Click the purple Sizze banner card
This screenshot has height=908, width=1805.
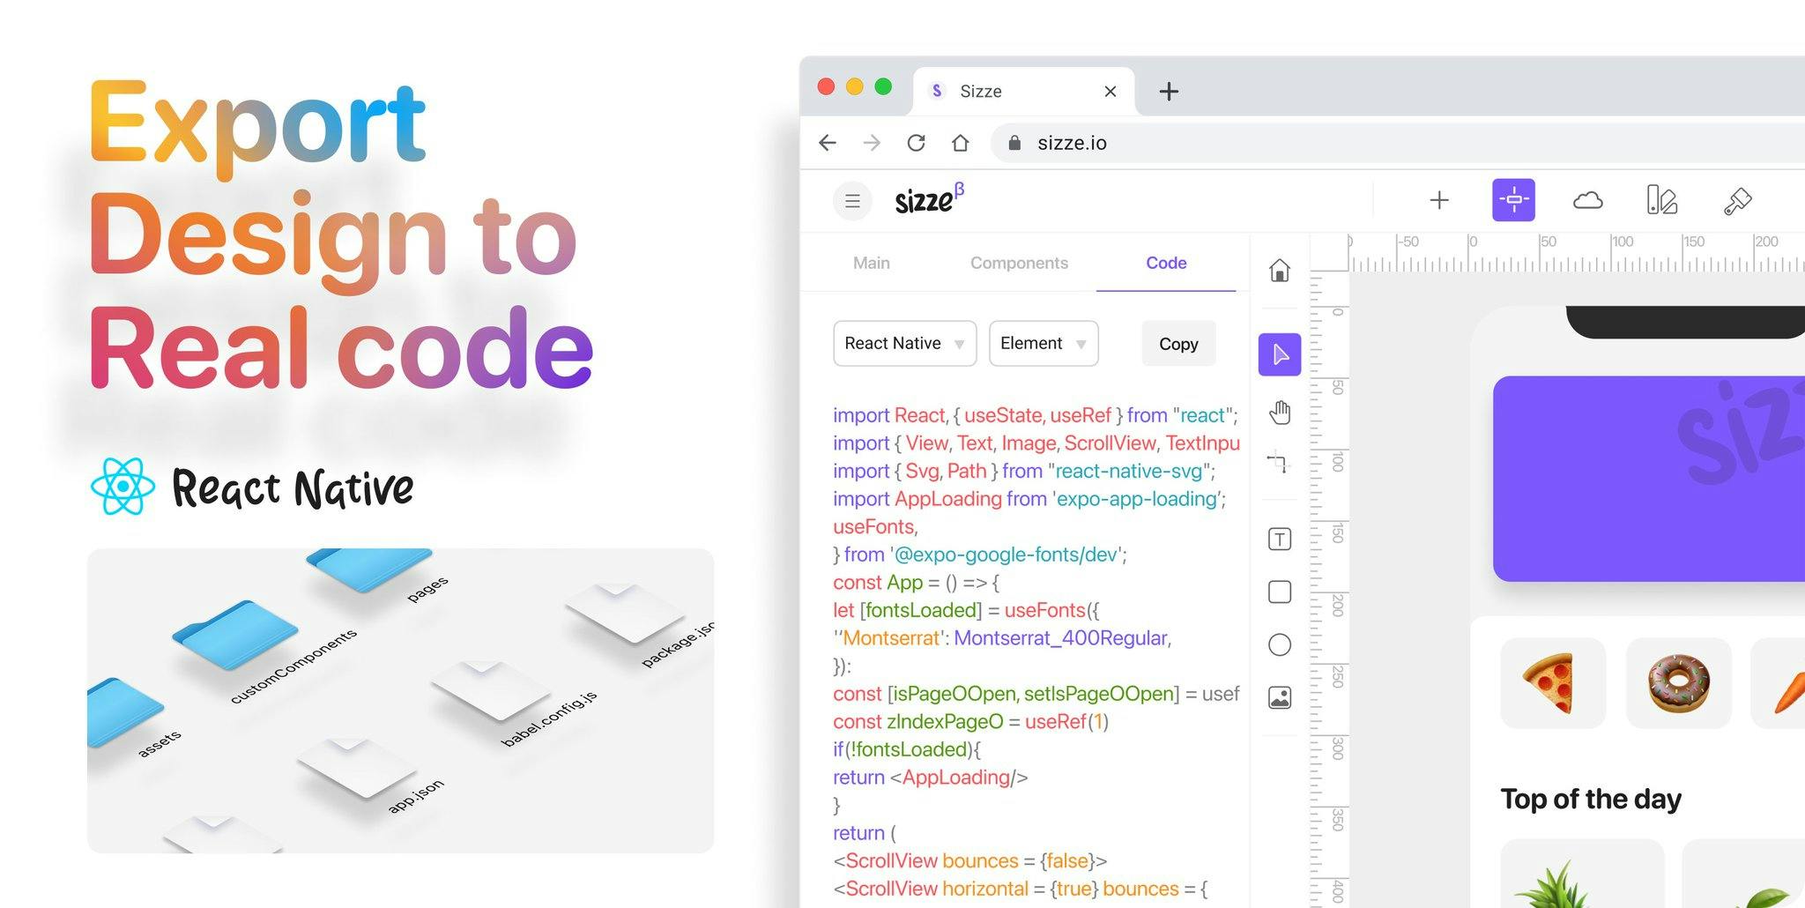pyautogui.click(x=1649, y=479)
